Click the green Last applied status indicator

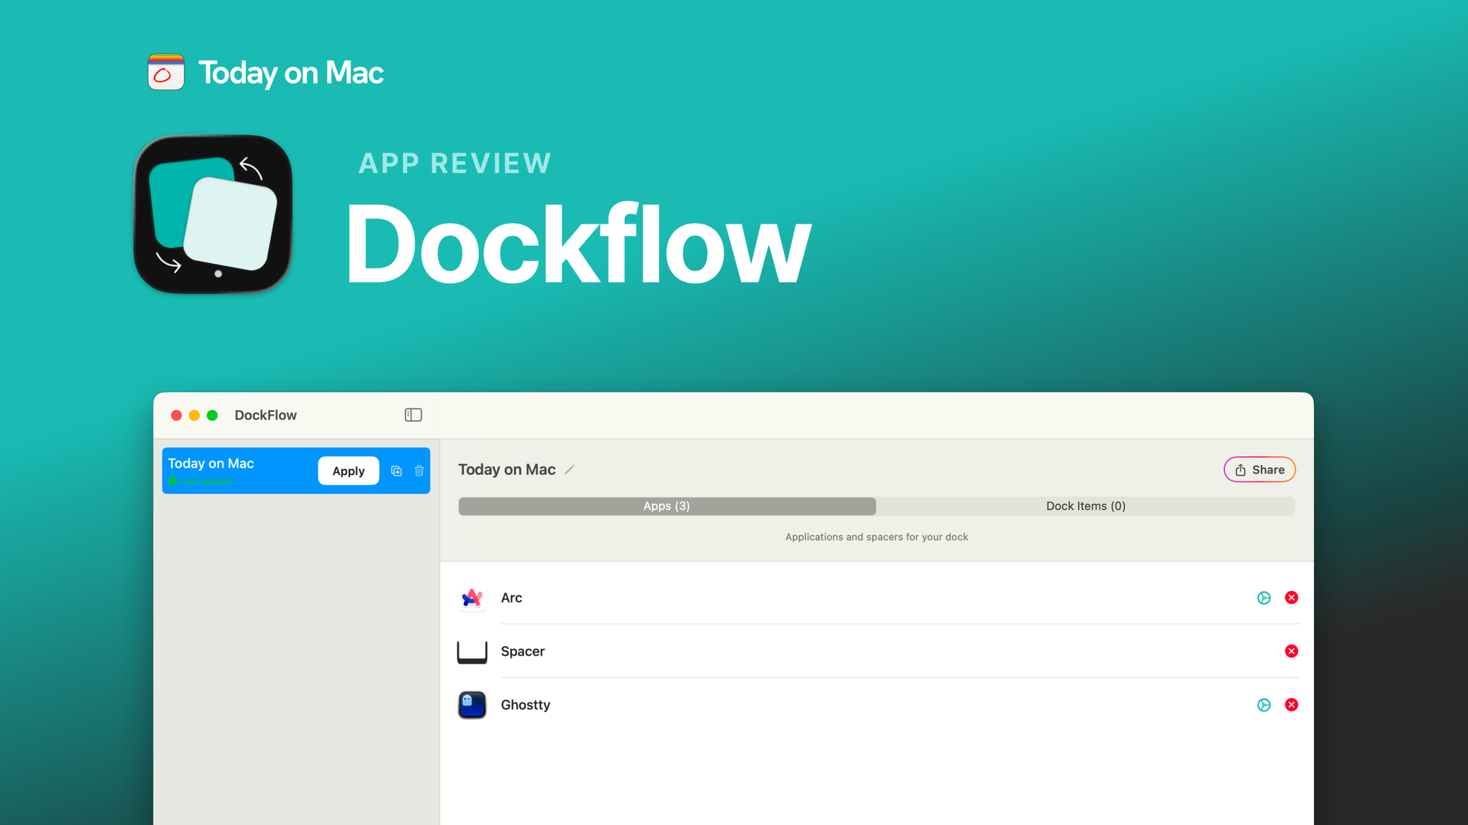click(x=173, y=481)
